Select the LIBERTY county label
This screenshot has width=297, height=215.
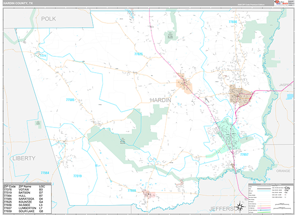point(24,158)
